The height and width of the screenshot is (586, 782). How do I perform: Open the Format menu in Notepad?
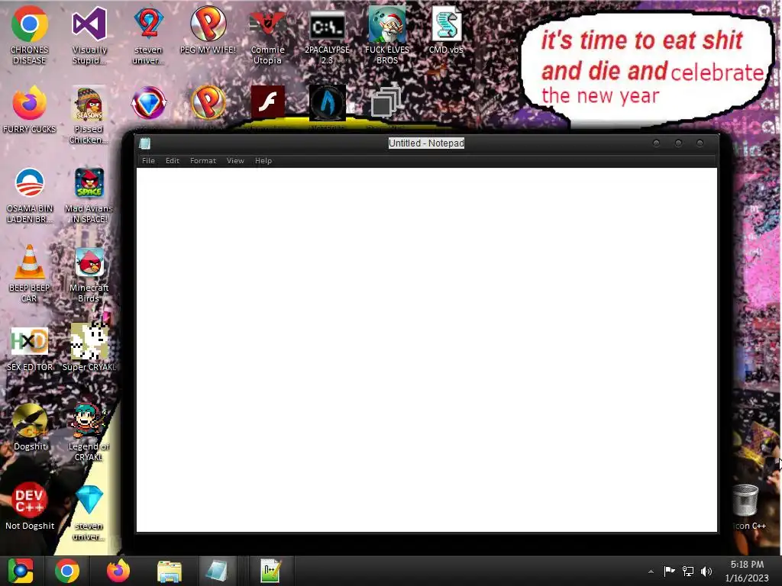[203, 160]
